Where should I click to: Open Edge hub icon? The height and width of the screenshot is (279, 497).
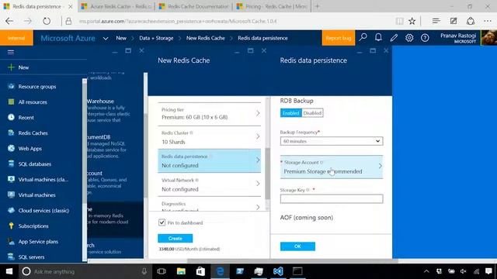point(436,21)
